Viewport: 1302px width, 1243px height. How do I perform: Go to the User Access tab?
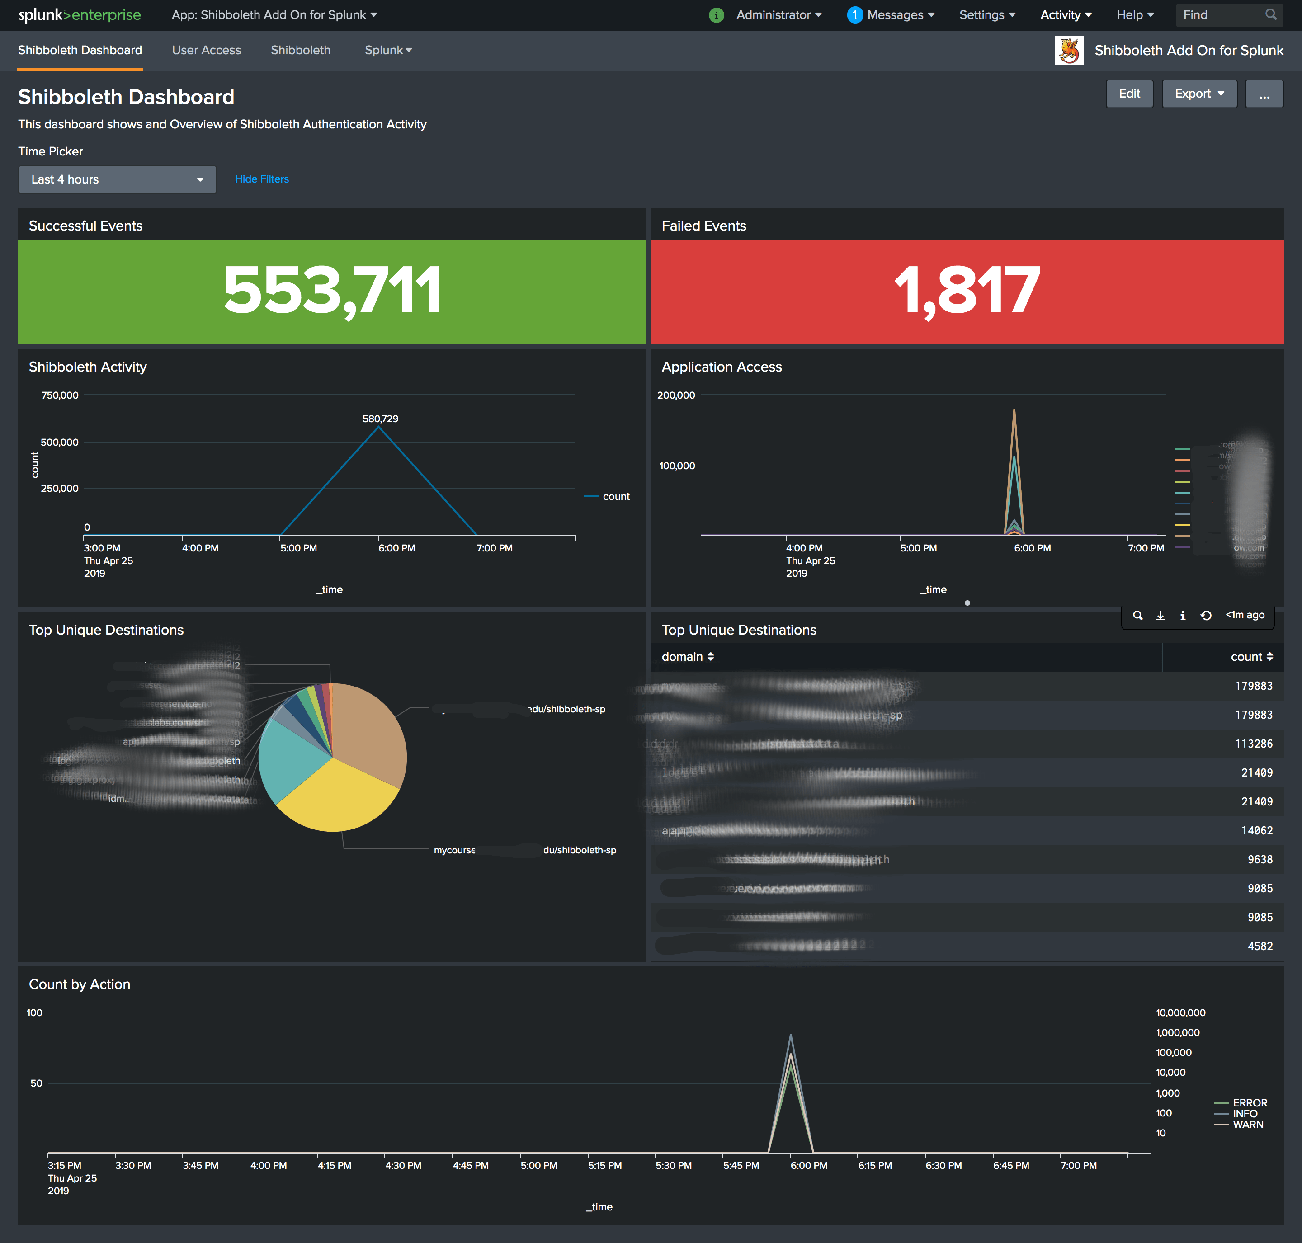[206, 50]
